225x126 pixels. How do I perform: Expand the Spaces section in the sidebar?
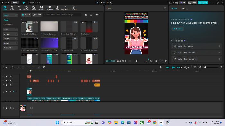point(10,38)
